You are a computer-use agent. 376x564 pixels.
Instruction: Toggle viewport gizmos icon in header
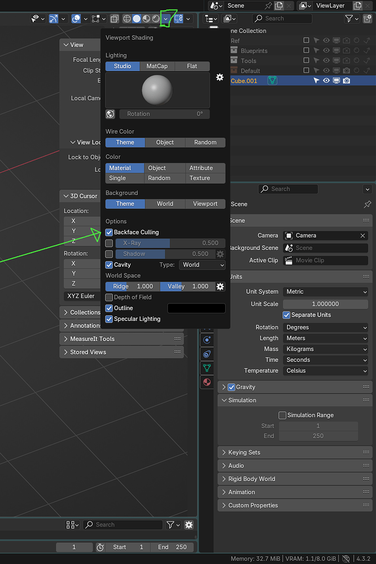(53, 19)
